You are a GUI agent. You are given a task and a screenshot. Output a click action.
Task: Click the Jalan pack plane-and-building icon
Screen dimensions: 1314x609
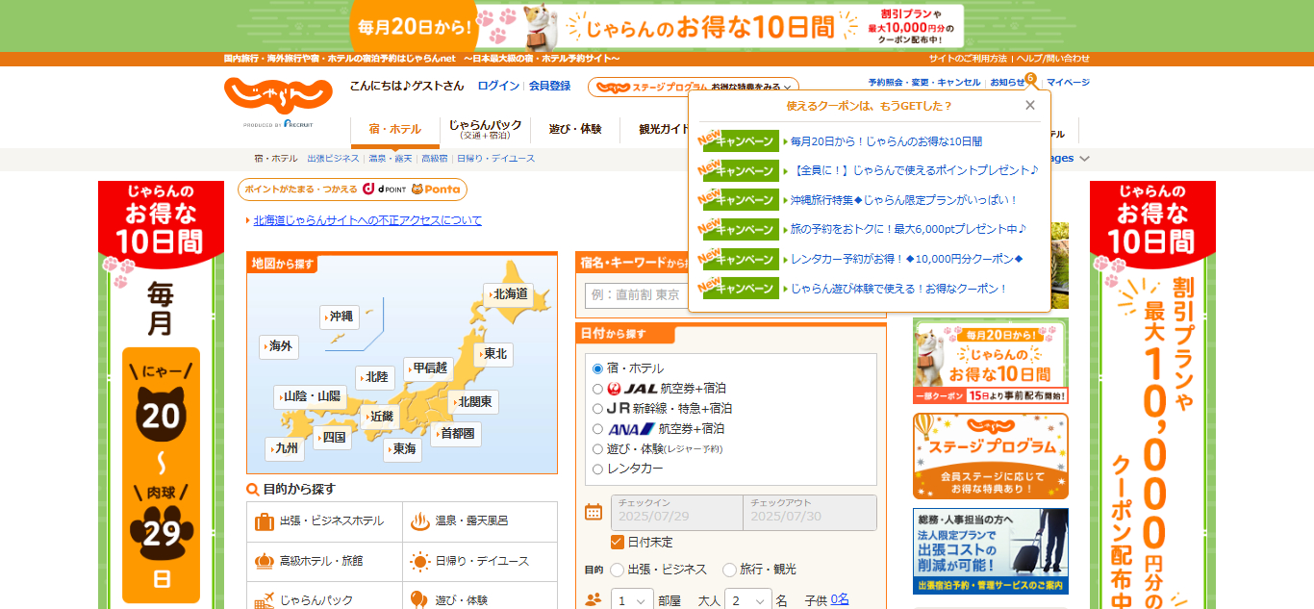(265, 601)
